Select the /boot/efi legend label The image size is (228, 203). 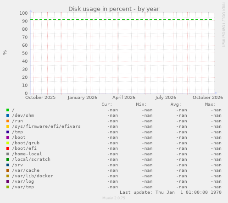[24, 148]
